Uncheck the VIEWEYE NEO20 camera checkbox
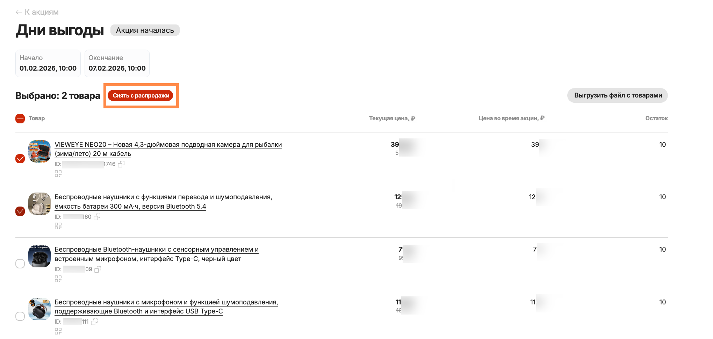 (x=20, y=159)
